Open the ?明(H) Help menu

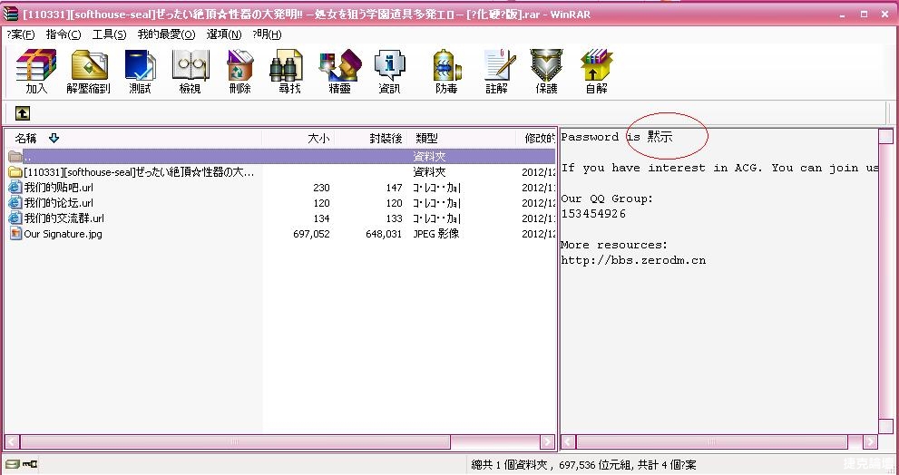[267, 34]
